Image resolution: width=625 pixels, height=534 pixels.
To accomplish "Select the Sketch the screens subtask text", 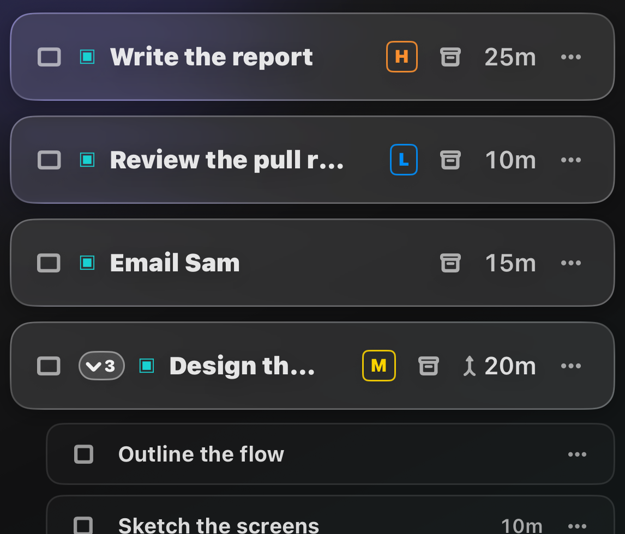I will [219, 526].
